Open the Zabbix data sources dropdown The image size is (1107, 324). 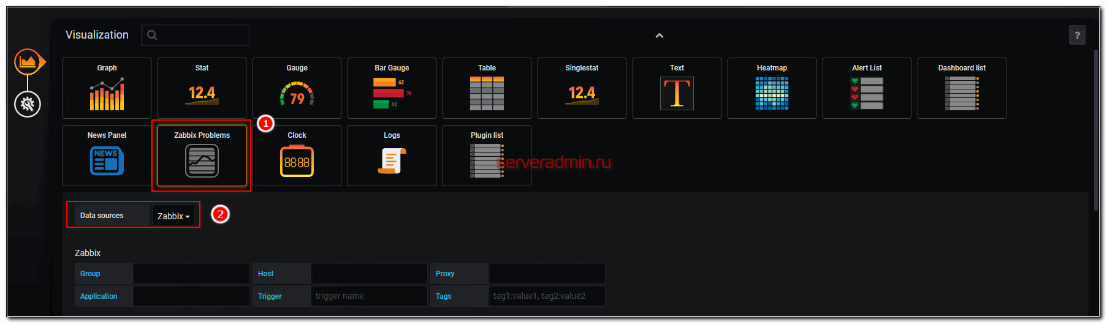tap(173, 216)
